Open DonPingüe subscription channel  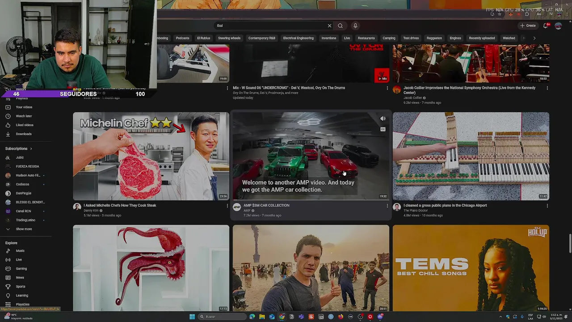click(24, 193)
